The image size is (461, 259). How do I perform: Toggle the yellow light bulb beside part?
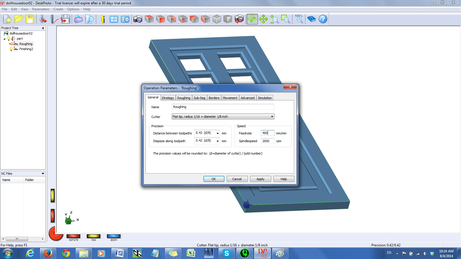tap(9, 39)
